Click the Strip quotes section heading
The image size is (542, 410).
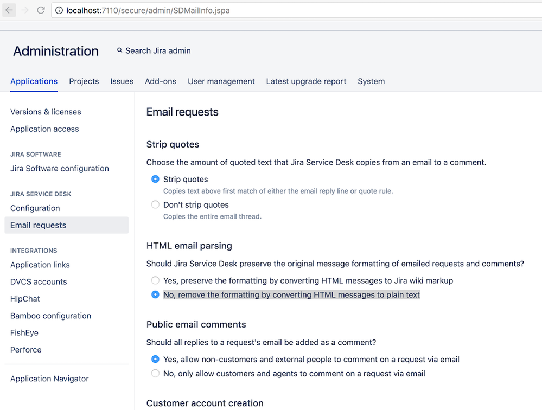click(173, 144)
